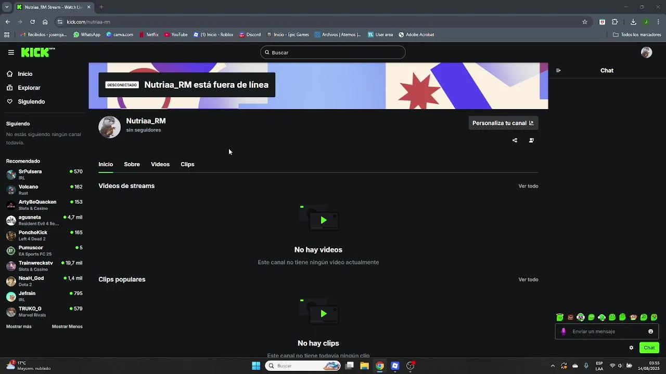Reload the page
This screenshot has height=374, width=666.
32,22
